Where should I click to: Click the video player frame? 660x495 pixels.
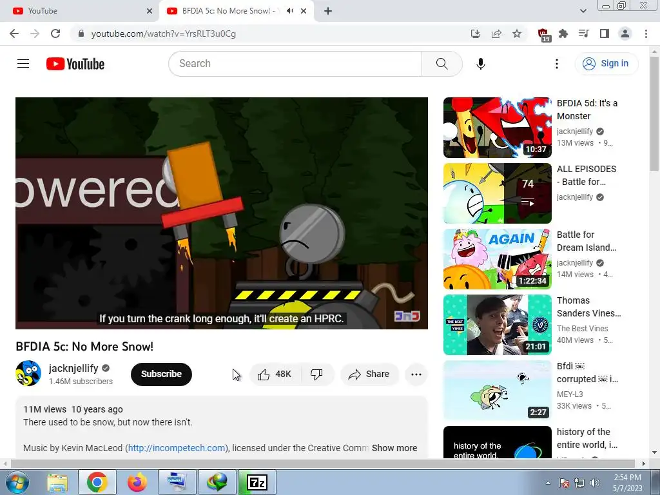pyautogui.click(x=222, y=213)
